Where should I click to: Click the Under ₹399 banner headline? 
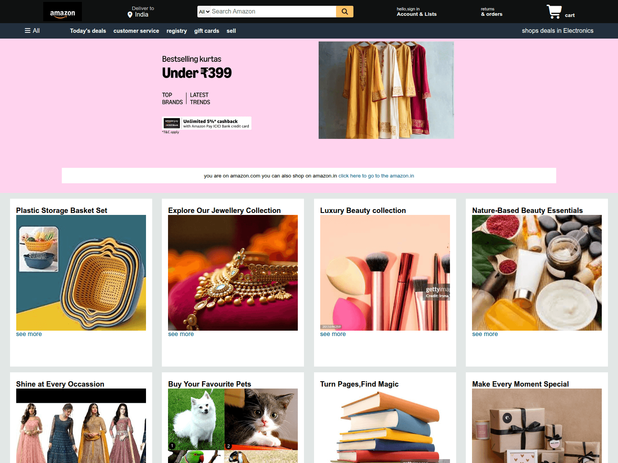(197, 73)
